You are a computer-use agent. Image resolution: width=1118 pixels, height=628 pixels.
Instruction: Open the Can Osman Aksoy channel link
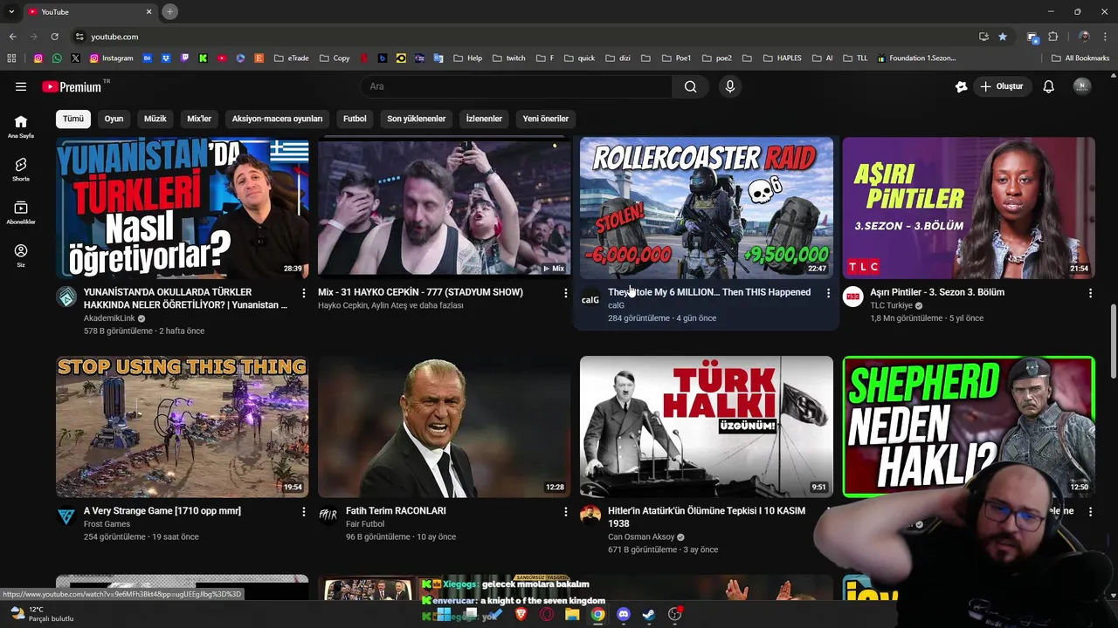(x=641, y=537)
